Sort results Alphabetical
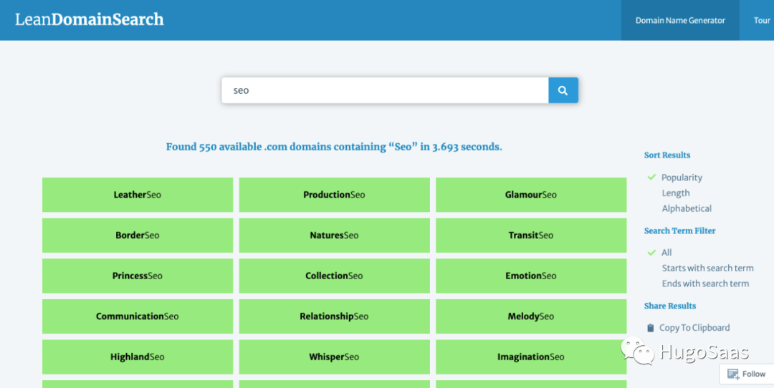774x388 pixels. 687,208
